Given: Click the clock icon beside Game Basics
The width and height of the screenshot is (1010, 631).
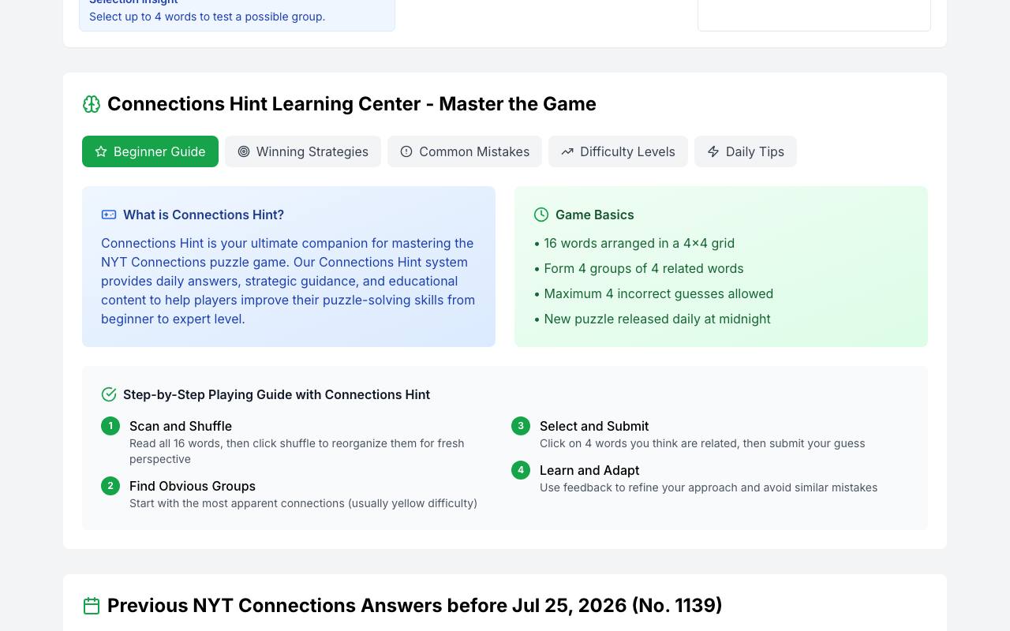Looking at the screenshot, I should [541, 215].
